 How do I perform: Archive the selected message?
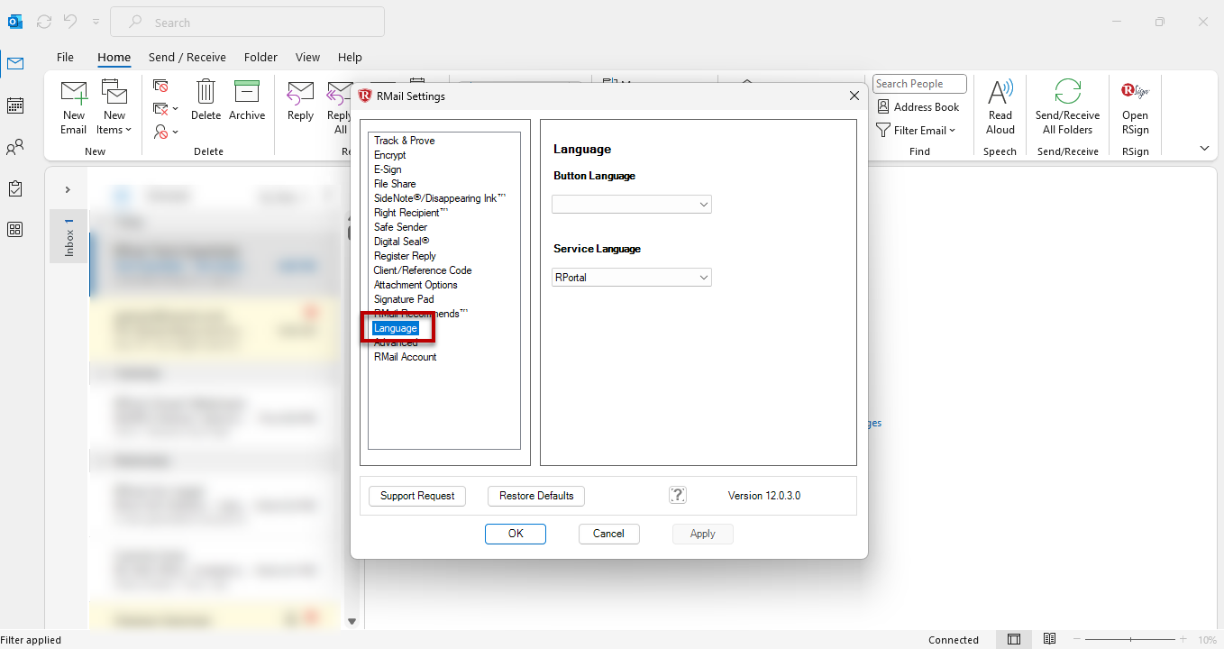tap(247, 100)
